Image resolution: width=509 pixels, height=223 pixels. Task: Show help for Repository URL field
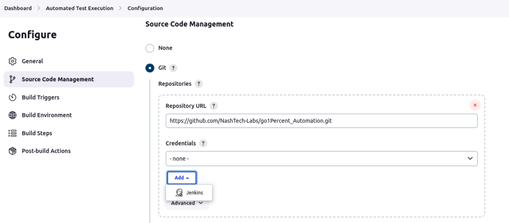(214, 106)
